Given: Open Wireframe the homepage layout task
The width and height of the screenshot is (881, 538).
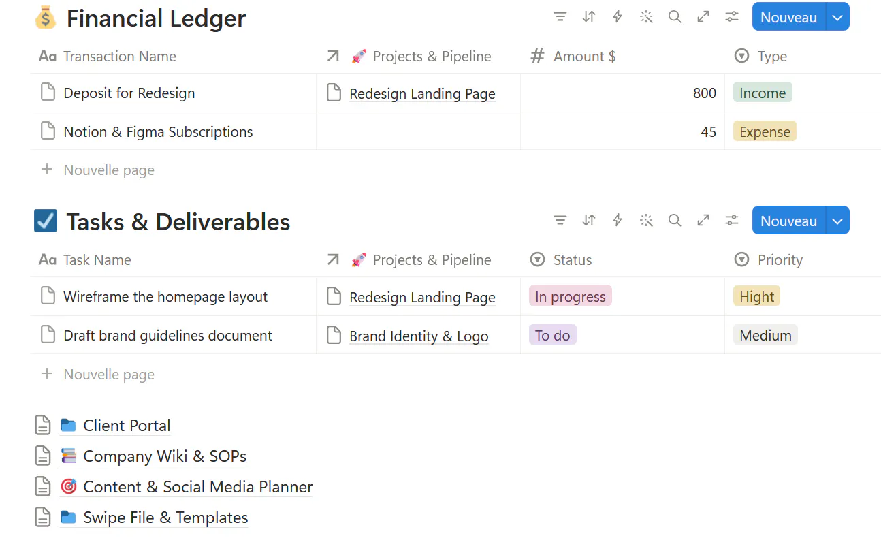Looking at the screenshot, I should click(165, 297).
